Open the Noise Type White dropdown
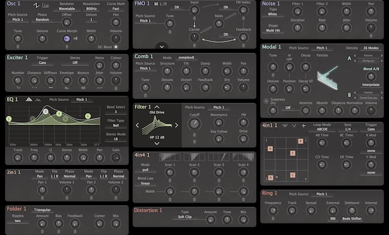 pyautogui.click(x=272, y=14)
